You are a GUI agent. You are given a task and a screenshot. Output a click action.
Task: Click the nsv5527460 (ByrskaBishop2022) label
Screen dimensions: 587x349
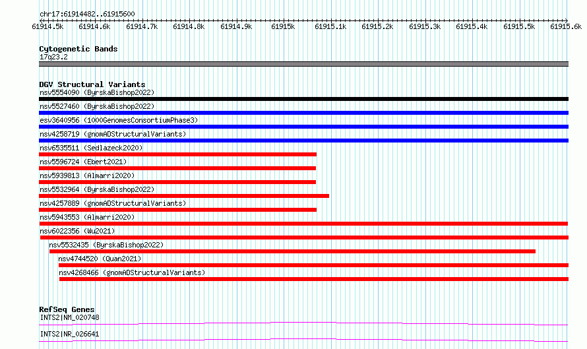tap(97, 106)
